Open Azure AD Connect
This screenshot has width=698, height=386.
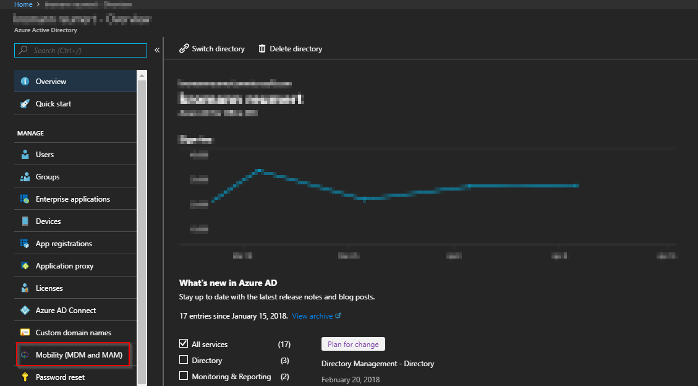point(75,311)
